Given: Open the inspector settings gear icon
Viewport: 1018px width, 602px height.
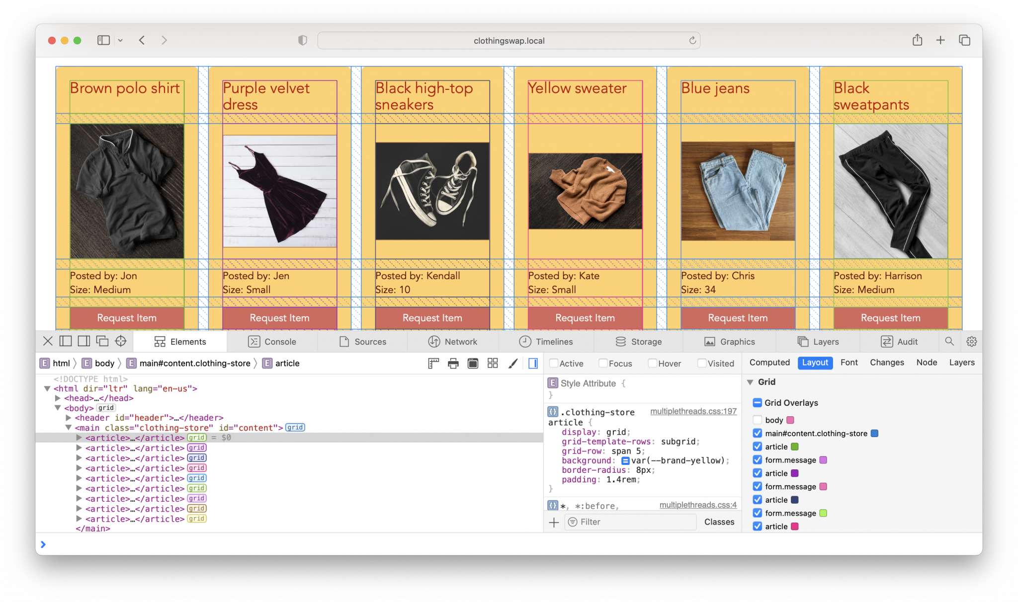Looking at the screenshot, I should tap(971, 341).
